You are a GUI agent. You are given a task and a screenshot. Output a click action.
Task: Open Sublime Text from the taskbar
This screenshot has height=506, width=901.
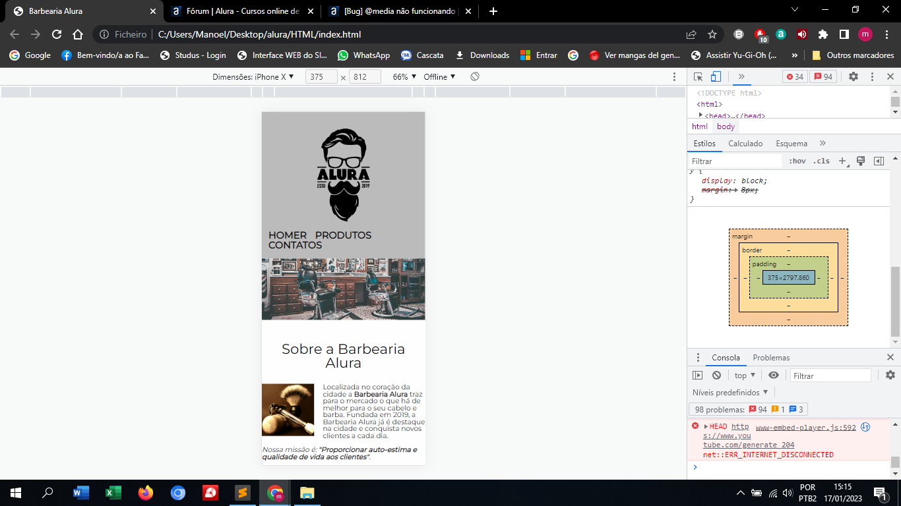(243, 492)
